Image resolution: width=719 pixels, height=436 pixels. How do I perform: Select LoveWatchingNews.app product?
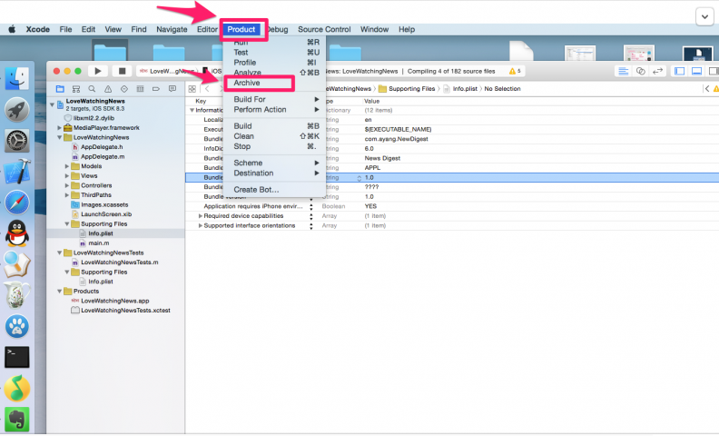115,301
